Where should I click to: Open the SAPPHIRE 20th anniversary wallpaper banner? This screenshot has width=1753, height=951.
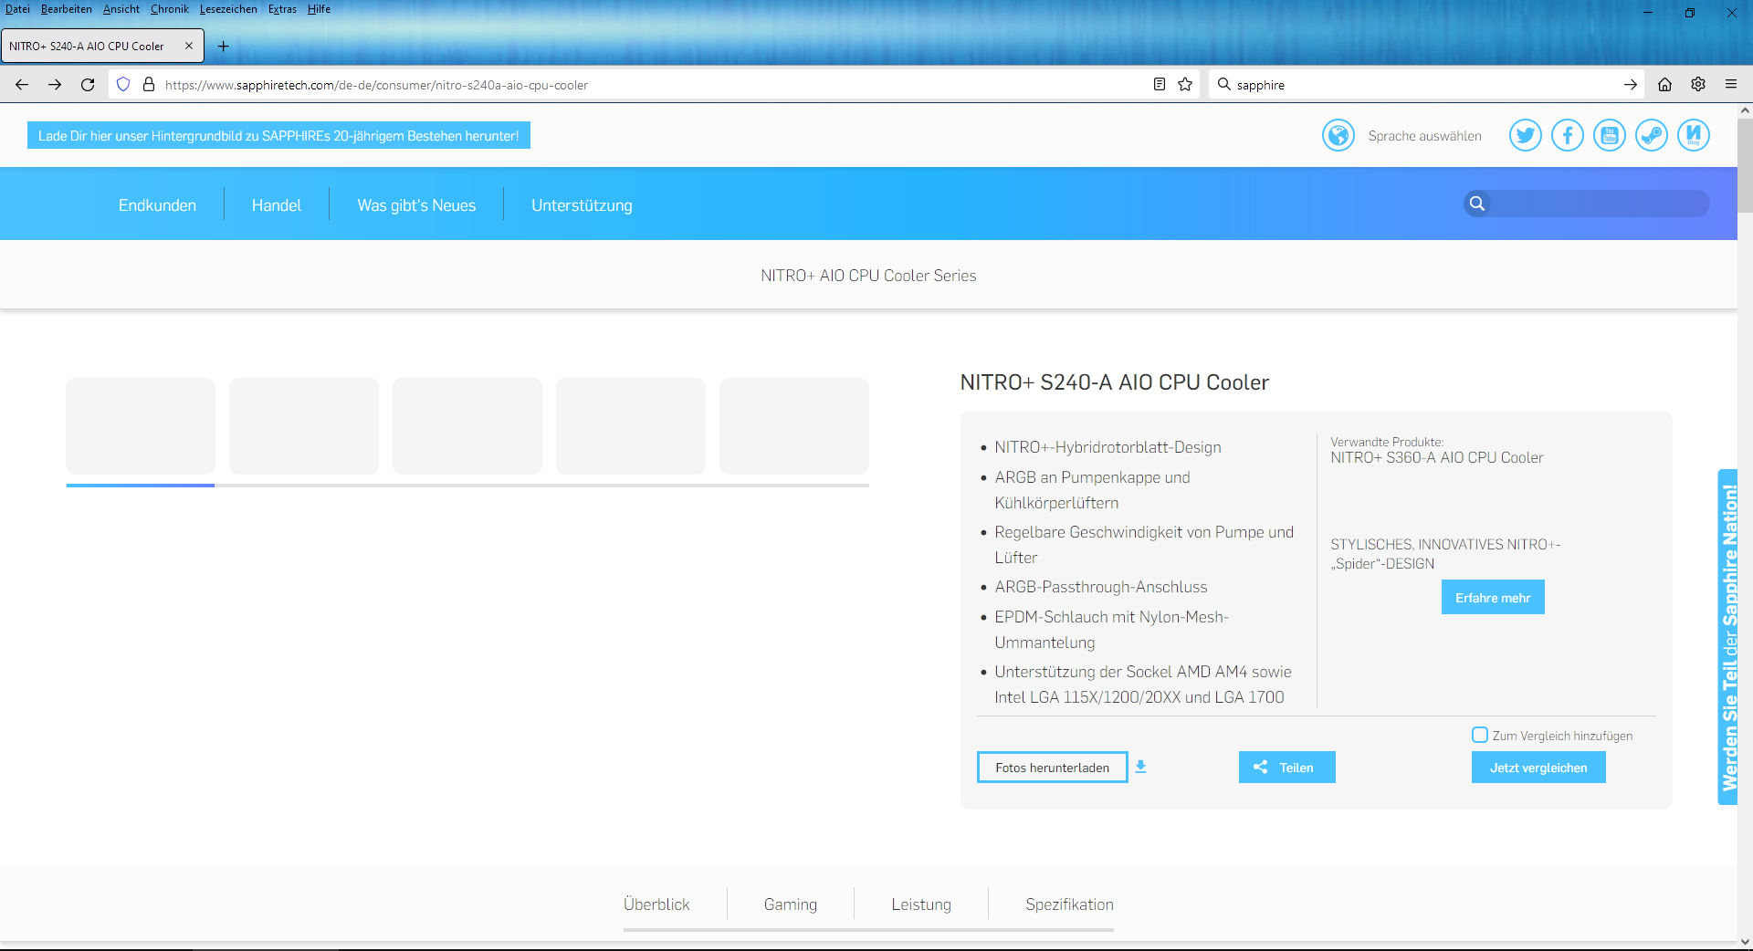pyautogui.click(x=278, y=136)
